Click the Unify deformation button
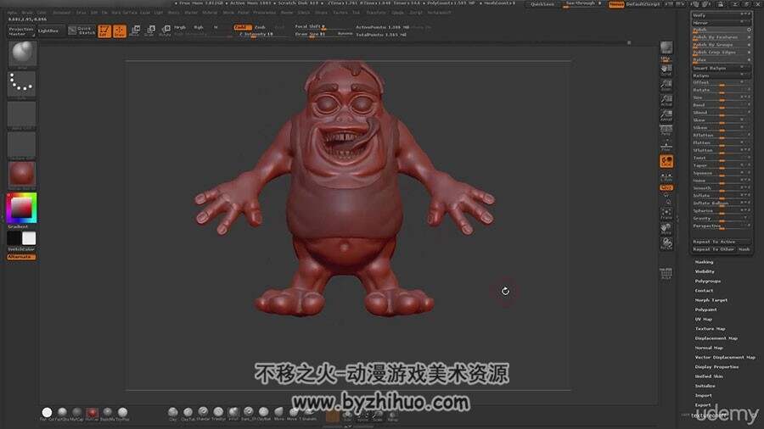The image size is (764, 429). 721,15
